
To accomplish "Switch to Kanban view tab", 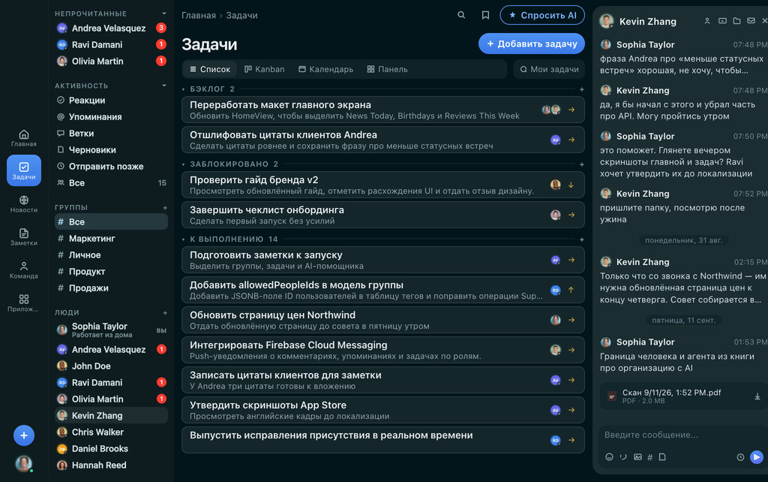I will pos(265,69).
